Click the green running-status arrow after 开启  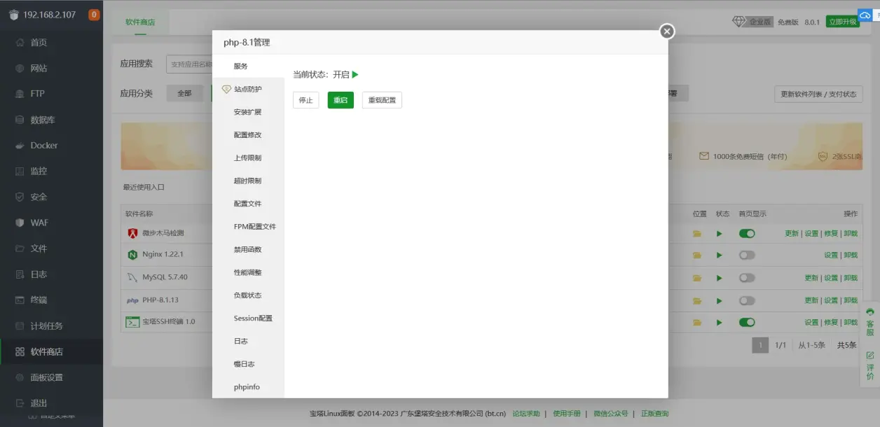[355, 74]
